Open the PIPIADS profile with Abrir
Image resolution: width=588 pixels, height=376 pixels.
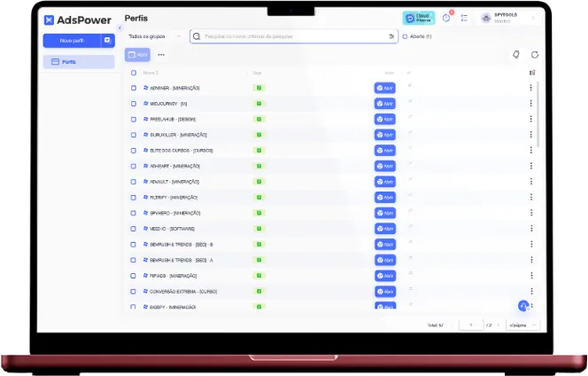coord(384,276)
